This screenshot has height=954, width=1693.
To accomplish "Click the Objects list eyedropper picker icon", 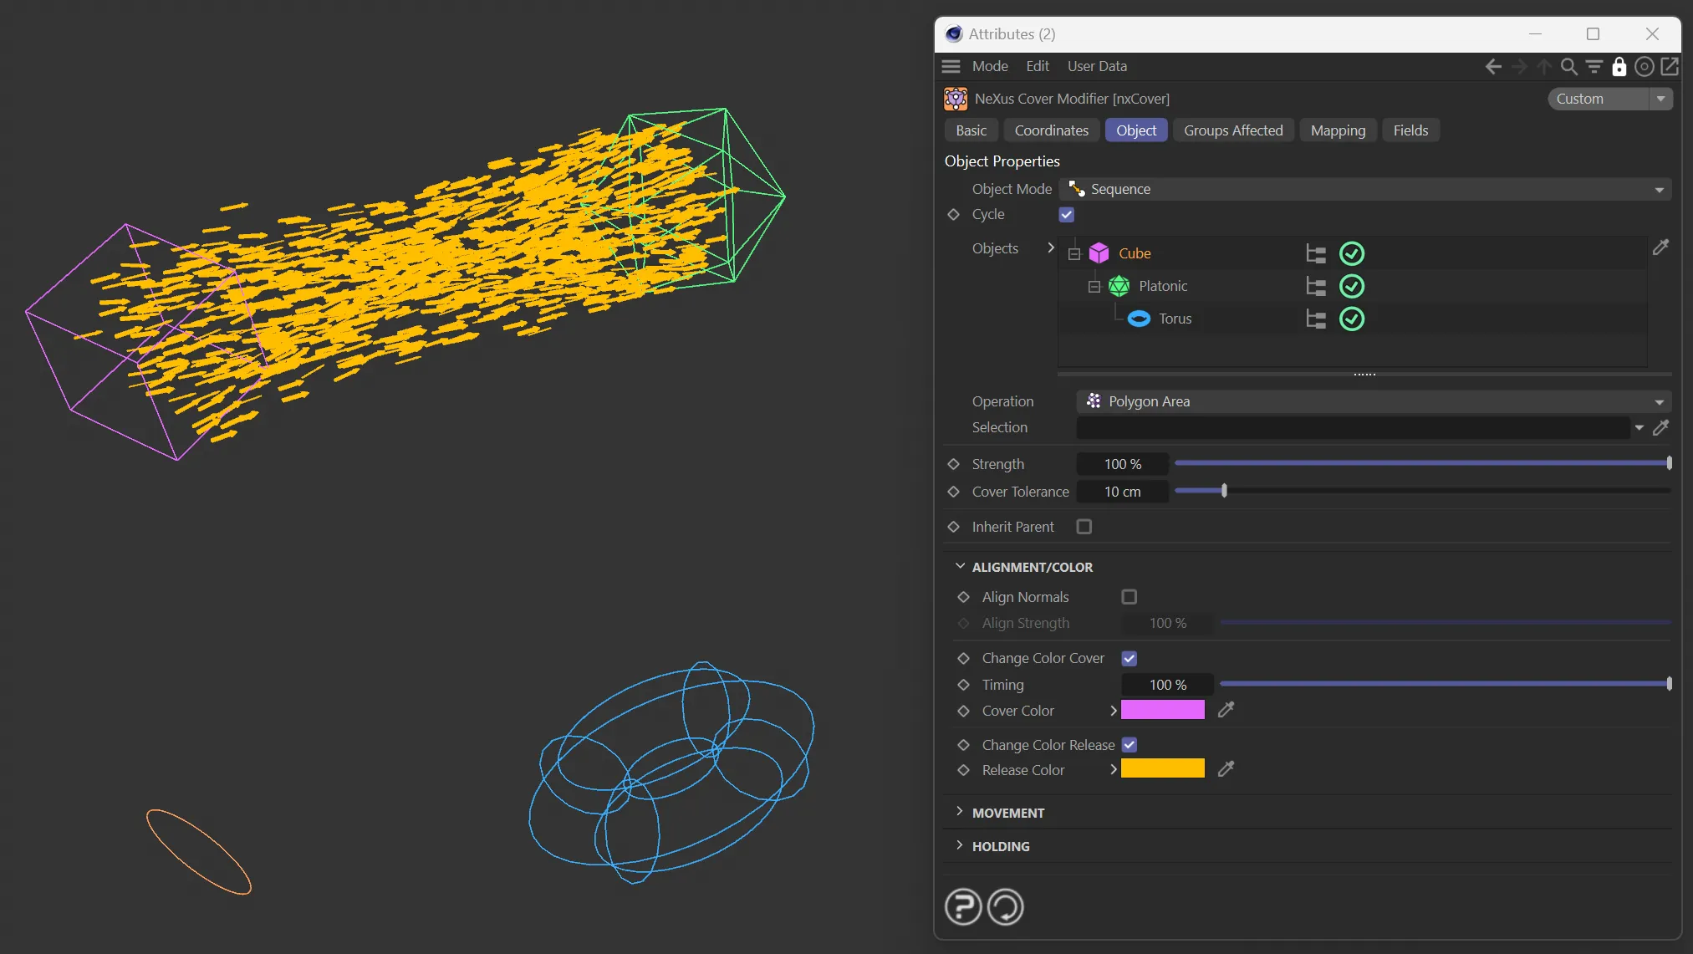I will [1660, 247].
